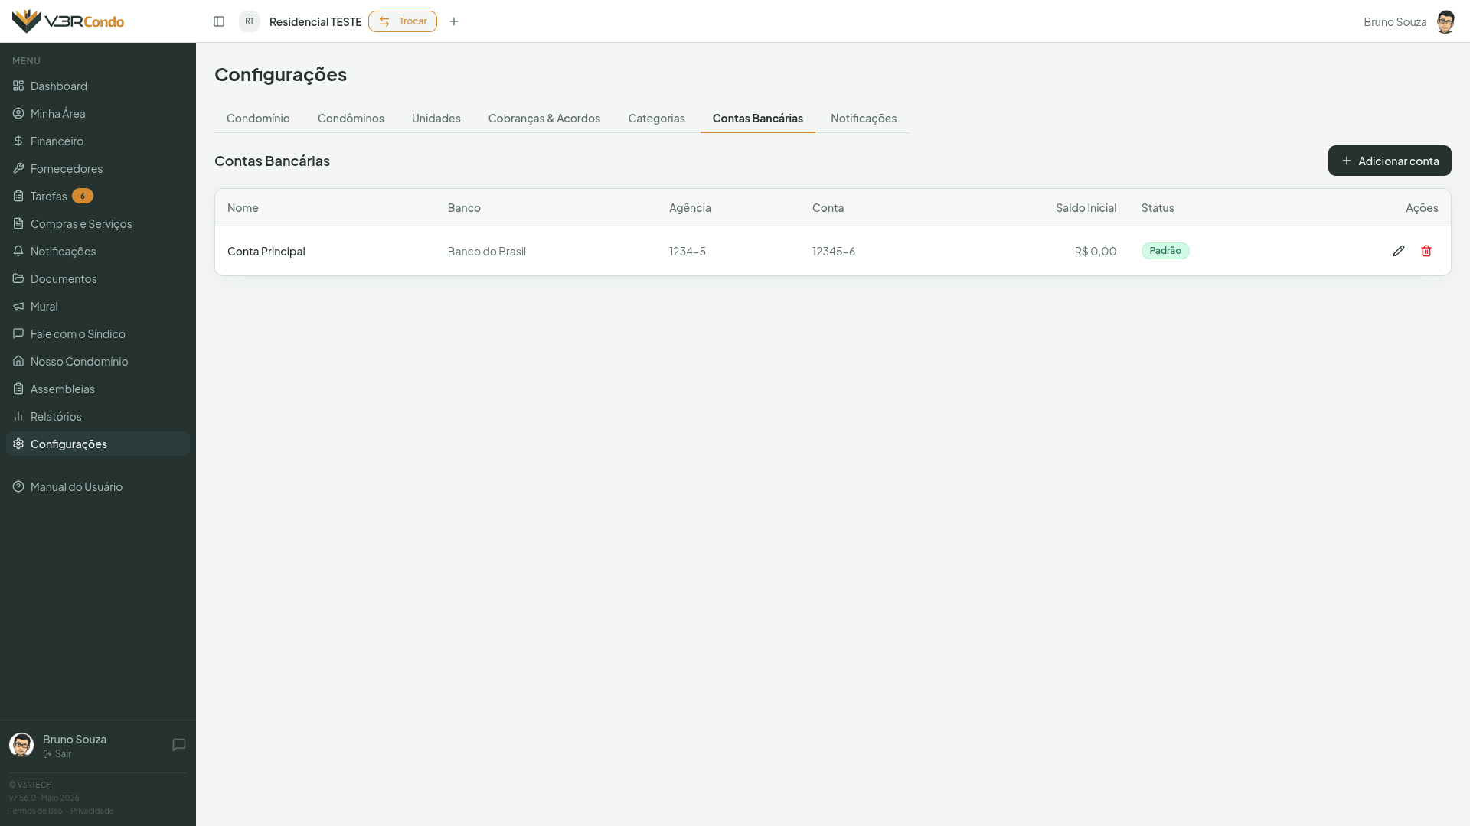Open Termos de Uso link
This screenshot has width=1470, height=826.
[35, 811]
